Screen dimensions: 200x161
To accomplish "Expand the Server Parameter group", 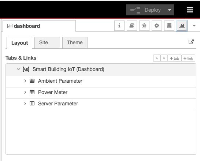I will click(x=25, y=104).
